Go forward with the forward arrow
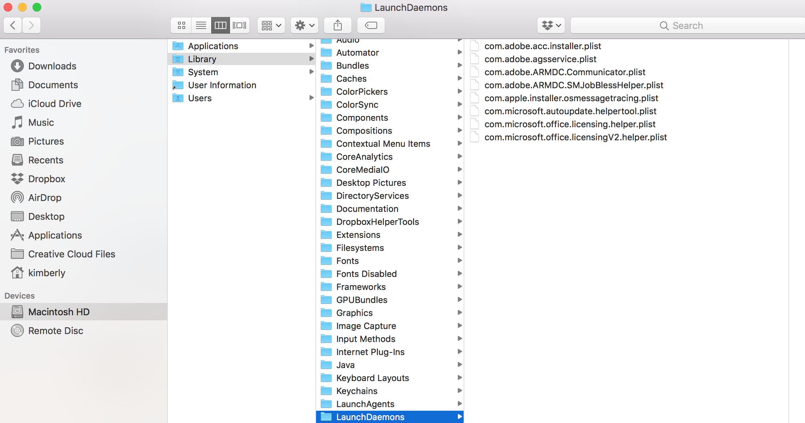The width and height of the screenshot is (805, 423). 31,25
